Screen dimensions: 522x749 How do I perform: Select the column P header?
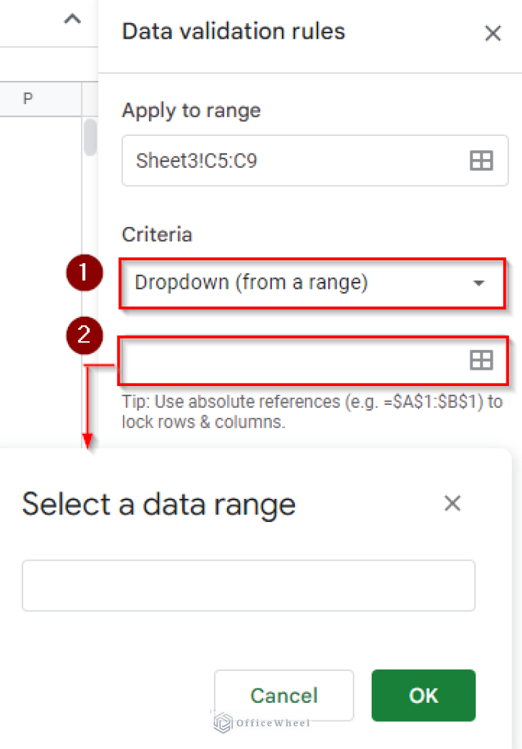click(28, 99)
